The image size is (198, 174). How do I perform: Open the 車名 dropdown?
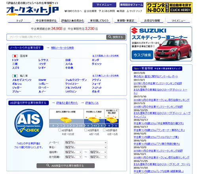[86, 147]
